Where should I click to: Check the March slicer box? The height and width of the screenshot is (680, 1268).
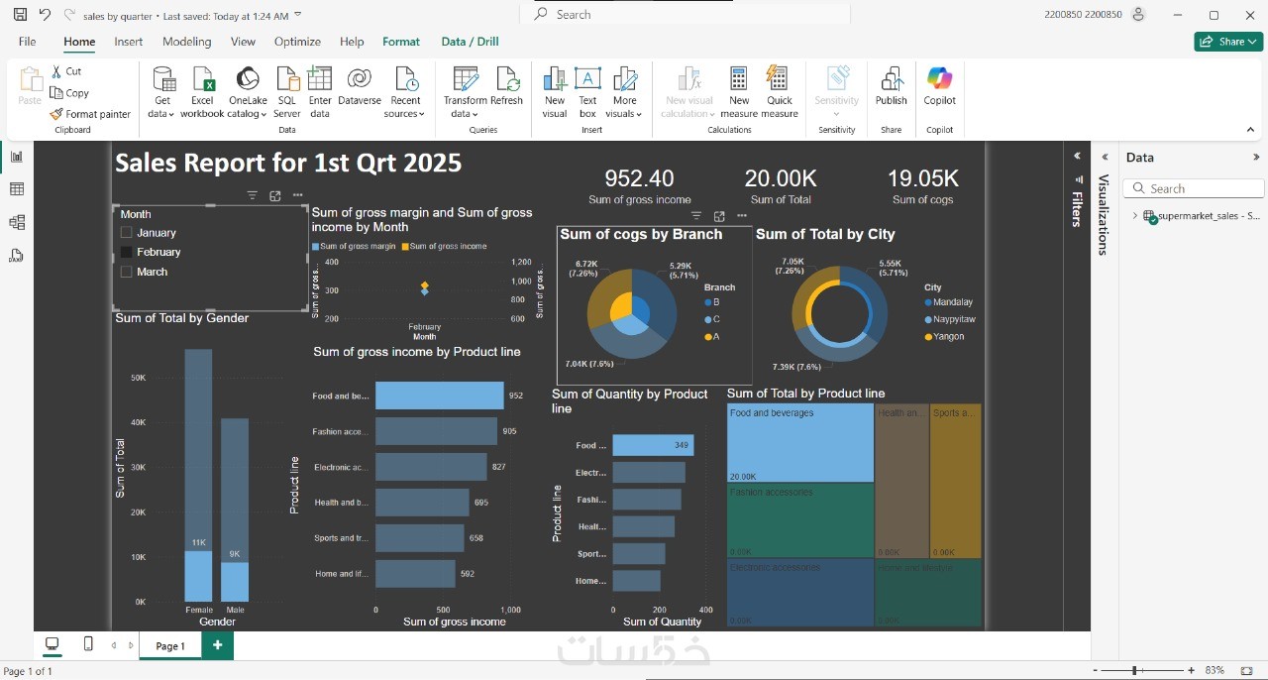[x=126, y=272]
